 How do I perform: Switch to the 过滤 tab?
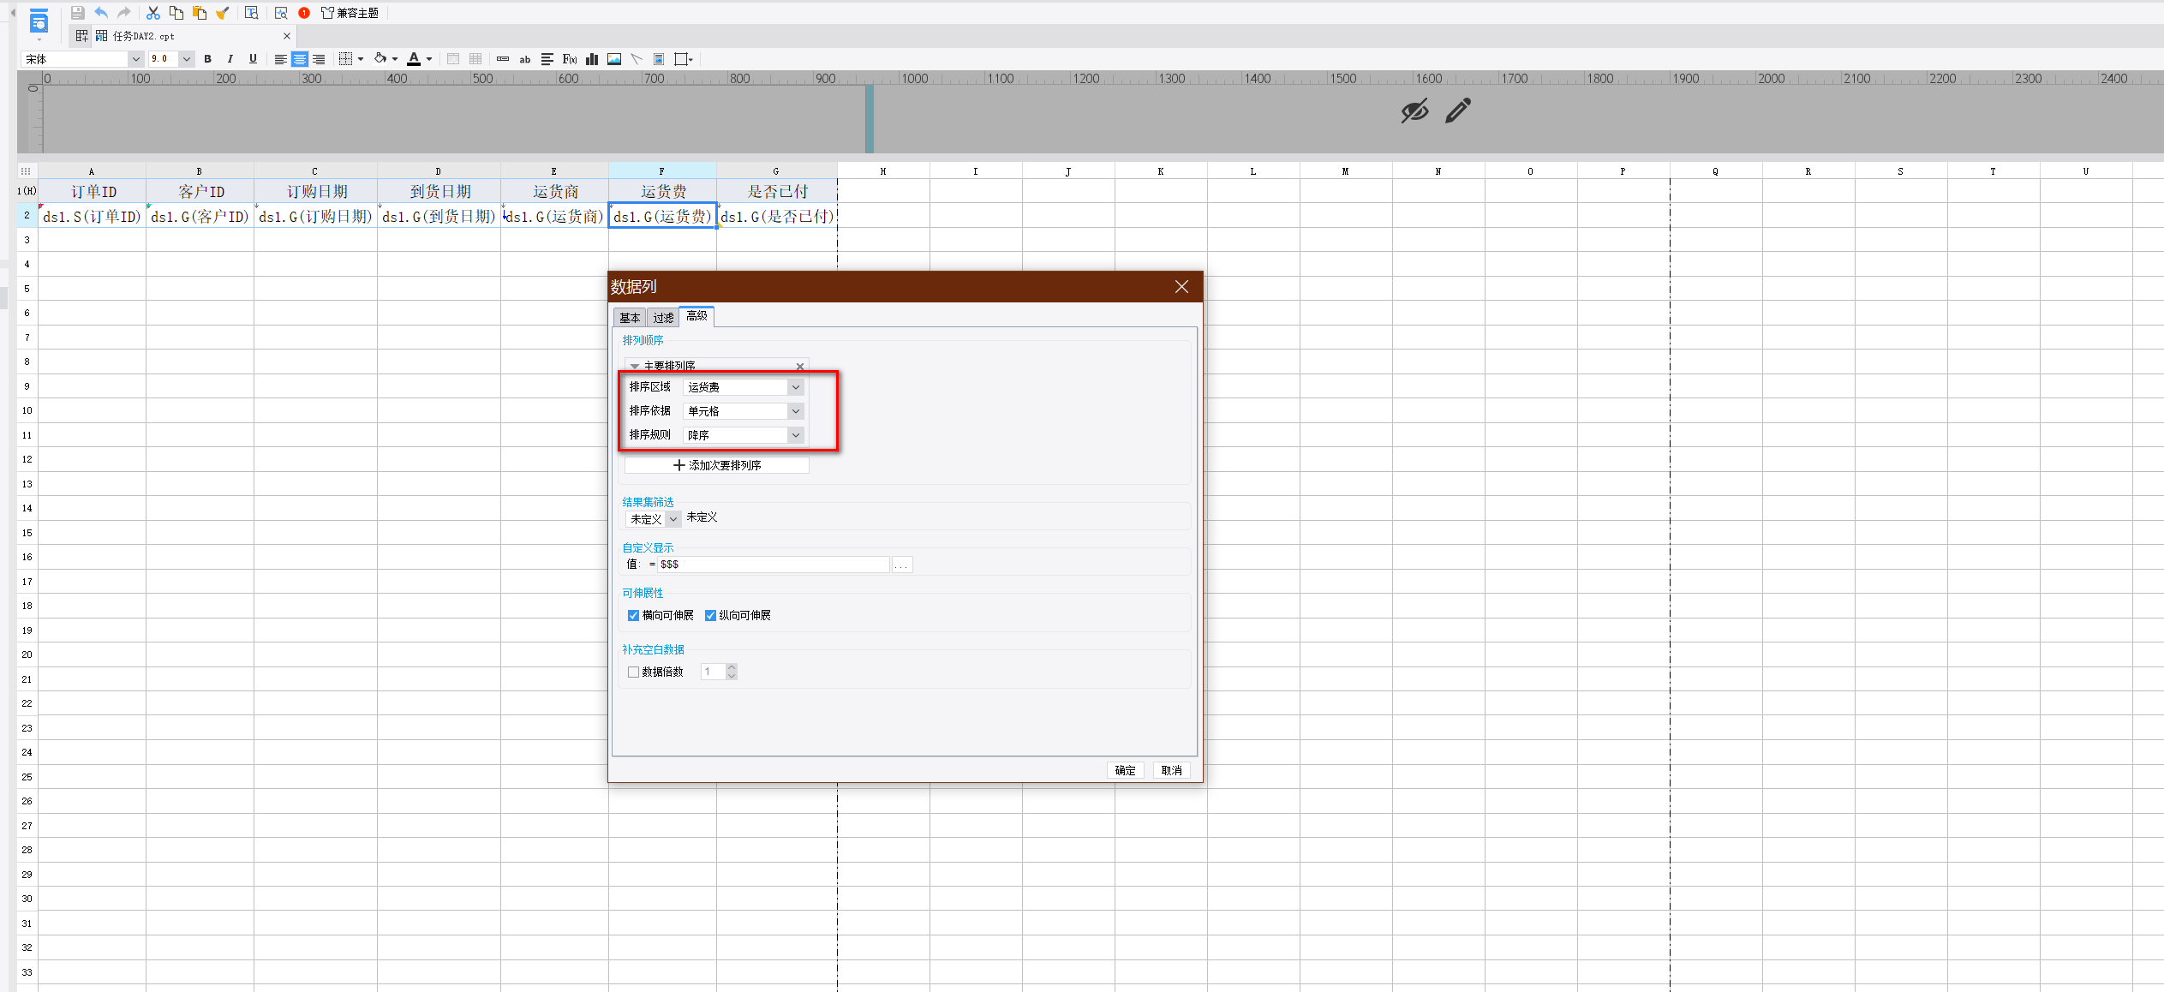[663, 318]
